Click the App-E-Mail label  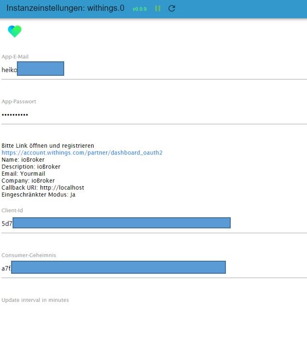(15, 57)
